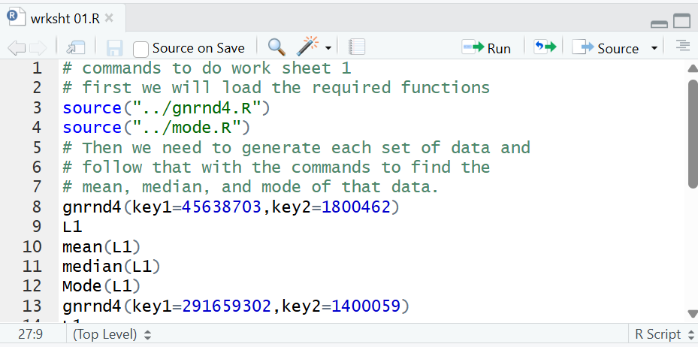Open the R Script file type menu
The image size is (698, 347).
coord(658,334)
